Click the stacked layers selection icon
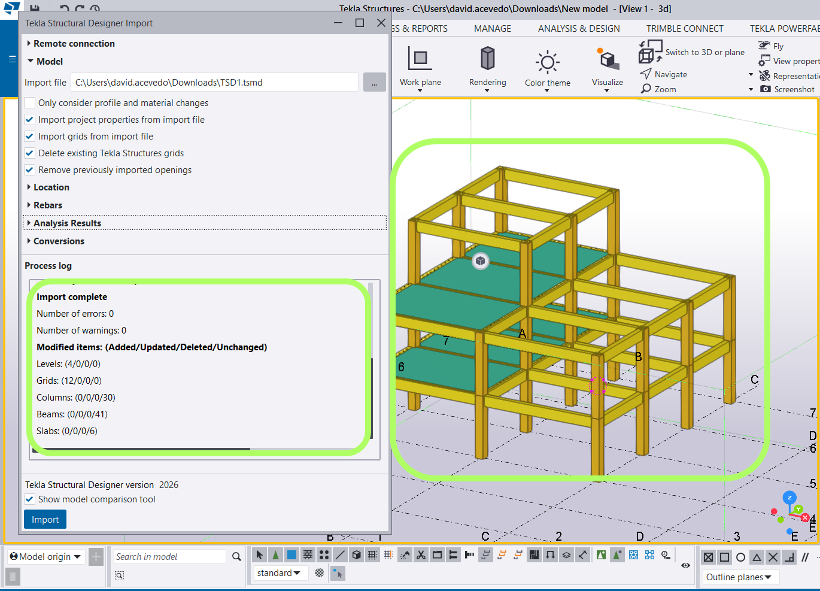The width and height of the screenshot is (820, 591). [566, 555]
